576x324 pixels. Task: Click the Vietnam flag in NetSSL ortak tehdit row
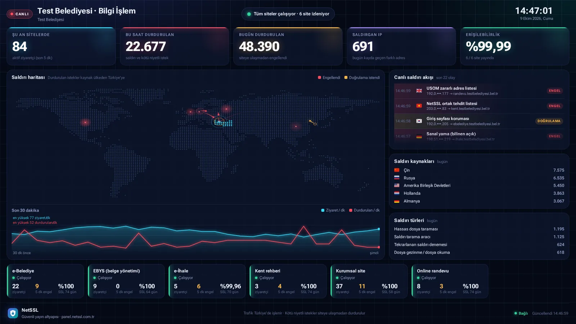[x=419, y=106]
